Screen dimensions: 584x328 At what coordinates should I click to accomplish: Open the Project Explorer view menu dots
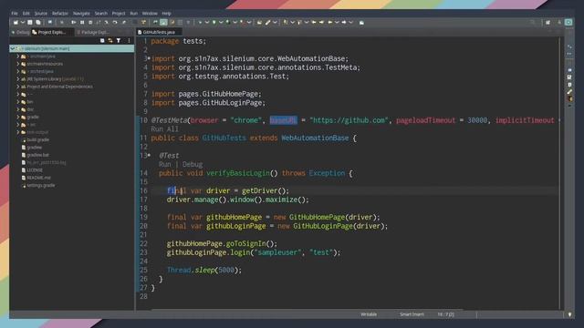pyautogui.click(x=129, y=40)
